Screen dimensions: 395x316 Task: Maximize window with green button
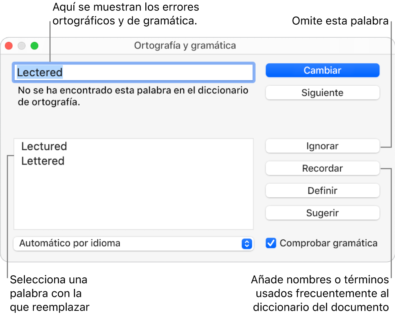click(35, 46)
